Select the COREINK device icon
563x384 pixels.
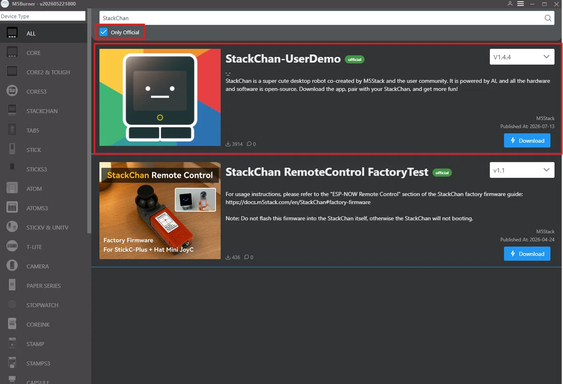coord(12,324)
